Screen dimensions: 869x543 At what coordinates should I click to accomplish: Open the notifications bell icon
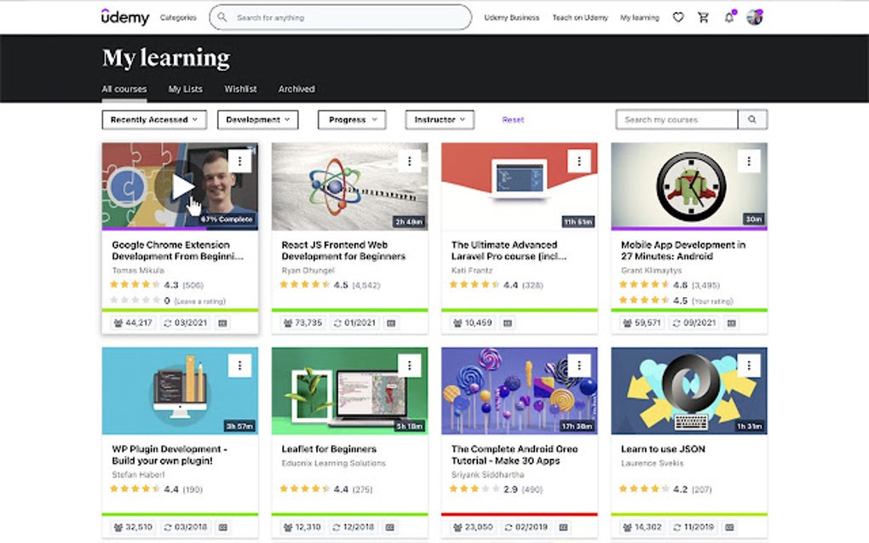729,17
